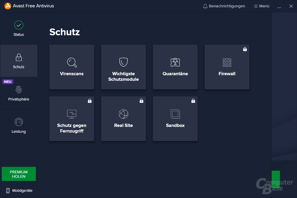Click the Menü hamburger icon
Image resolution: width=297 pixels, height=198 pixels.
pyautogui.click(x=256, y=6)
